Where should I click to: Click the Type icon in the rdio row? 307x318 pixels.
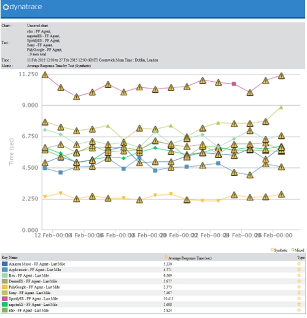point(299,310)
